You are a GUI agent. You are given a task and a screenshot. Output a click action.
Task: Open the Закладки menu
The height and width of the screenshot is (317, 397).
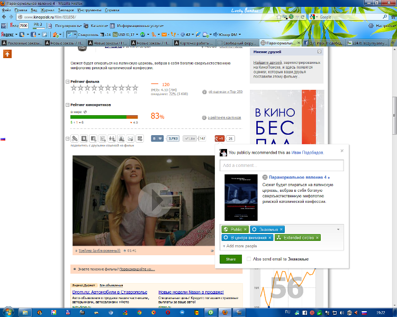[x=66, y=10]
